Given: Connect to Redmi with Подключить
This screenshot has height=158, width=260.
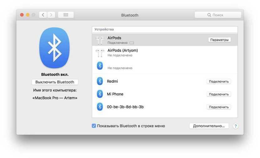Looking at the screenshot, I should pos(219,81).
